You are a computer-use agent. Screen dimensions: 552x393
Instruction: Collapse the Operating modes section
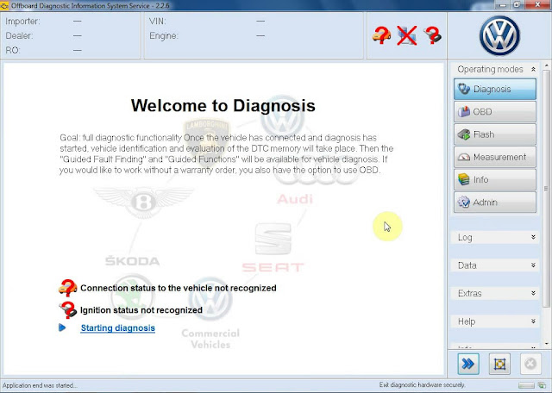pos(533,69)
